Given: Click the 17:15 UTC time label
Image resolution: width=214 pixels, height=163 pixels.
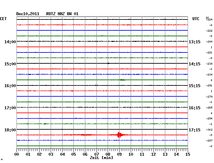Looking at the screenshot, I should [x=195, y=130].
